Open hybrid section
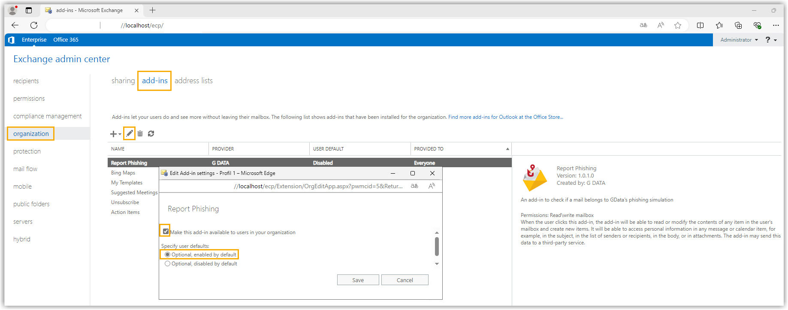Image resolution: width=788 pixels, height=310 pixels. tap(22, 239)
